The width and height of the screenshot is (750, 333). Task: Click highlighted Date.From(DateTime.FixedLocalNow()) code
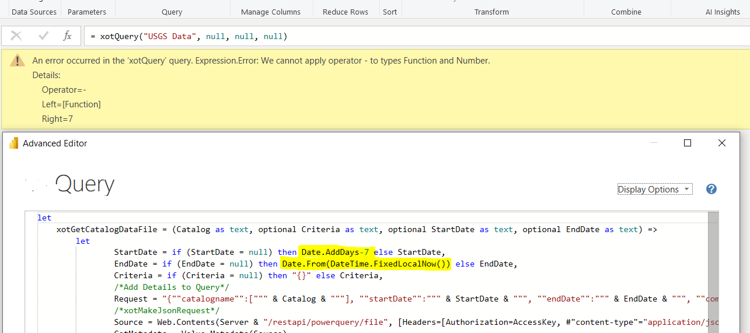(x=367, y=264)
